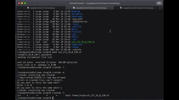Click the green ssh_172_16_0_130.sh file name
This screenshot has width=179, height=100.
[83, 42]
